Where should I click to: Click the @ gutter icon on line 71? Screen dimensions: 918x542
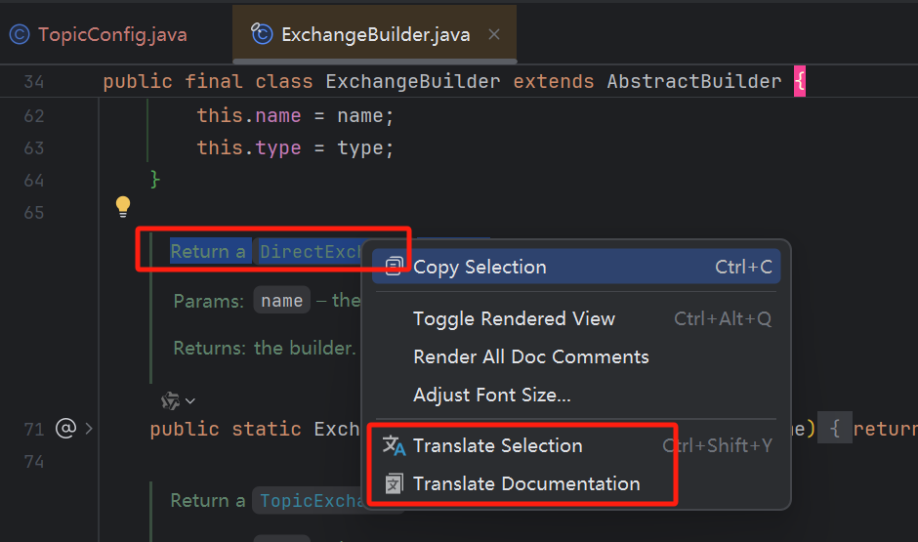[x=65, y=428]
